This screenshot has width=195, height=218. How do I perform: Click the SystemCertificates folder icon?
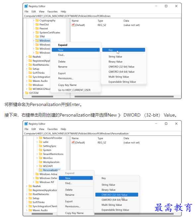tap(37, 32)
